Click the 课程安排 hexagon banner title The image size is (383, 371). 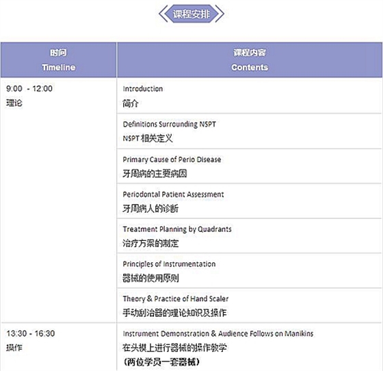[191, 14]
